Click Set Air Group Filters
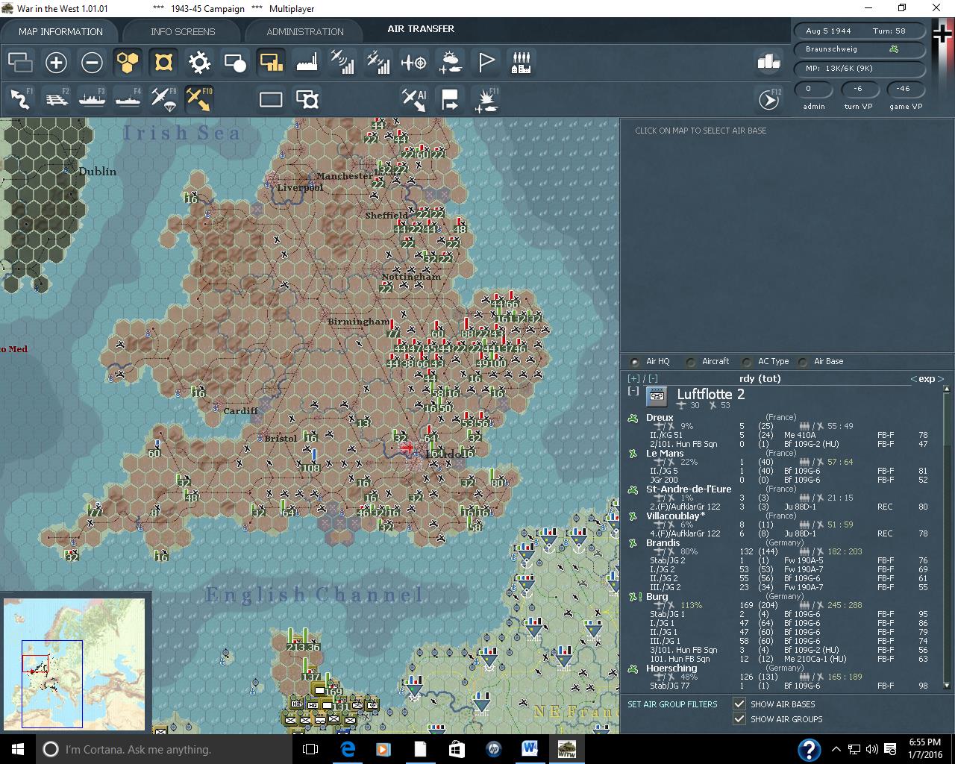 [x=672, y=704]
